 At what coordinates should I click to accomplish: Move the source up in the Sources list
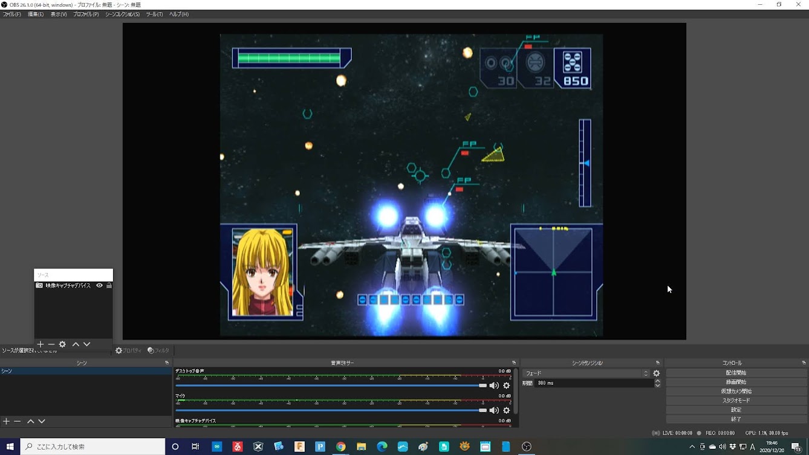click(76, 344)
